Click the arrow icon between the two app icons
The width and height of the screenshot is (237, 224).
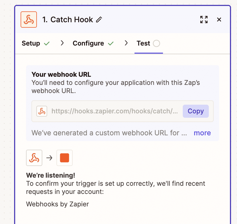[x=49, y=158]
